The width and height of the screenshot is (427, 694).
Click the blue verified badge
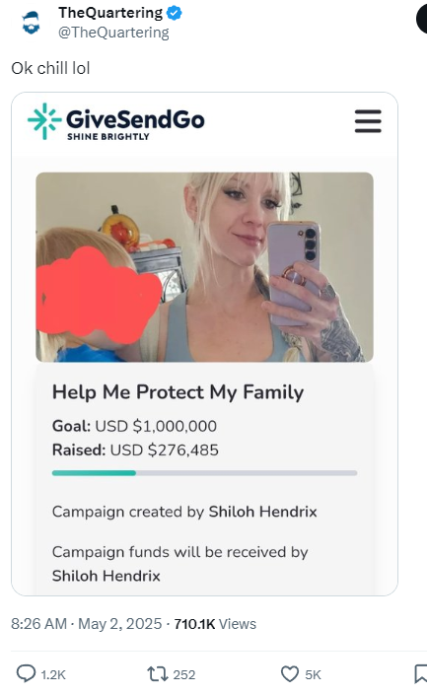(x=175, y=13)
